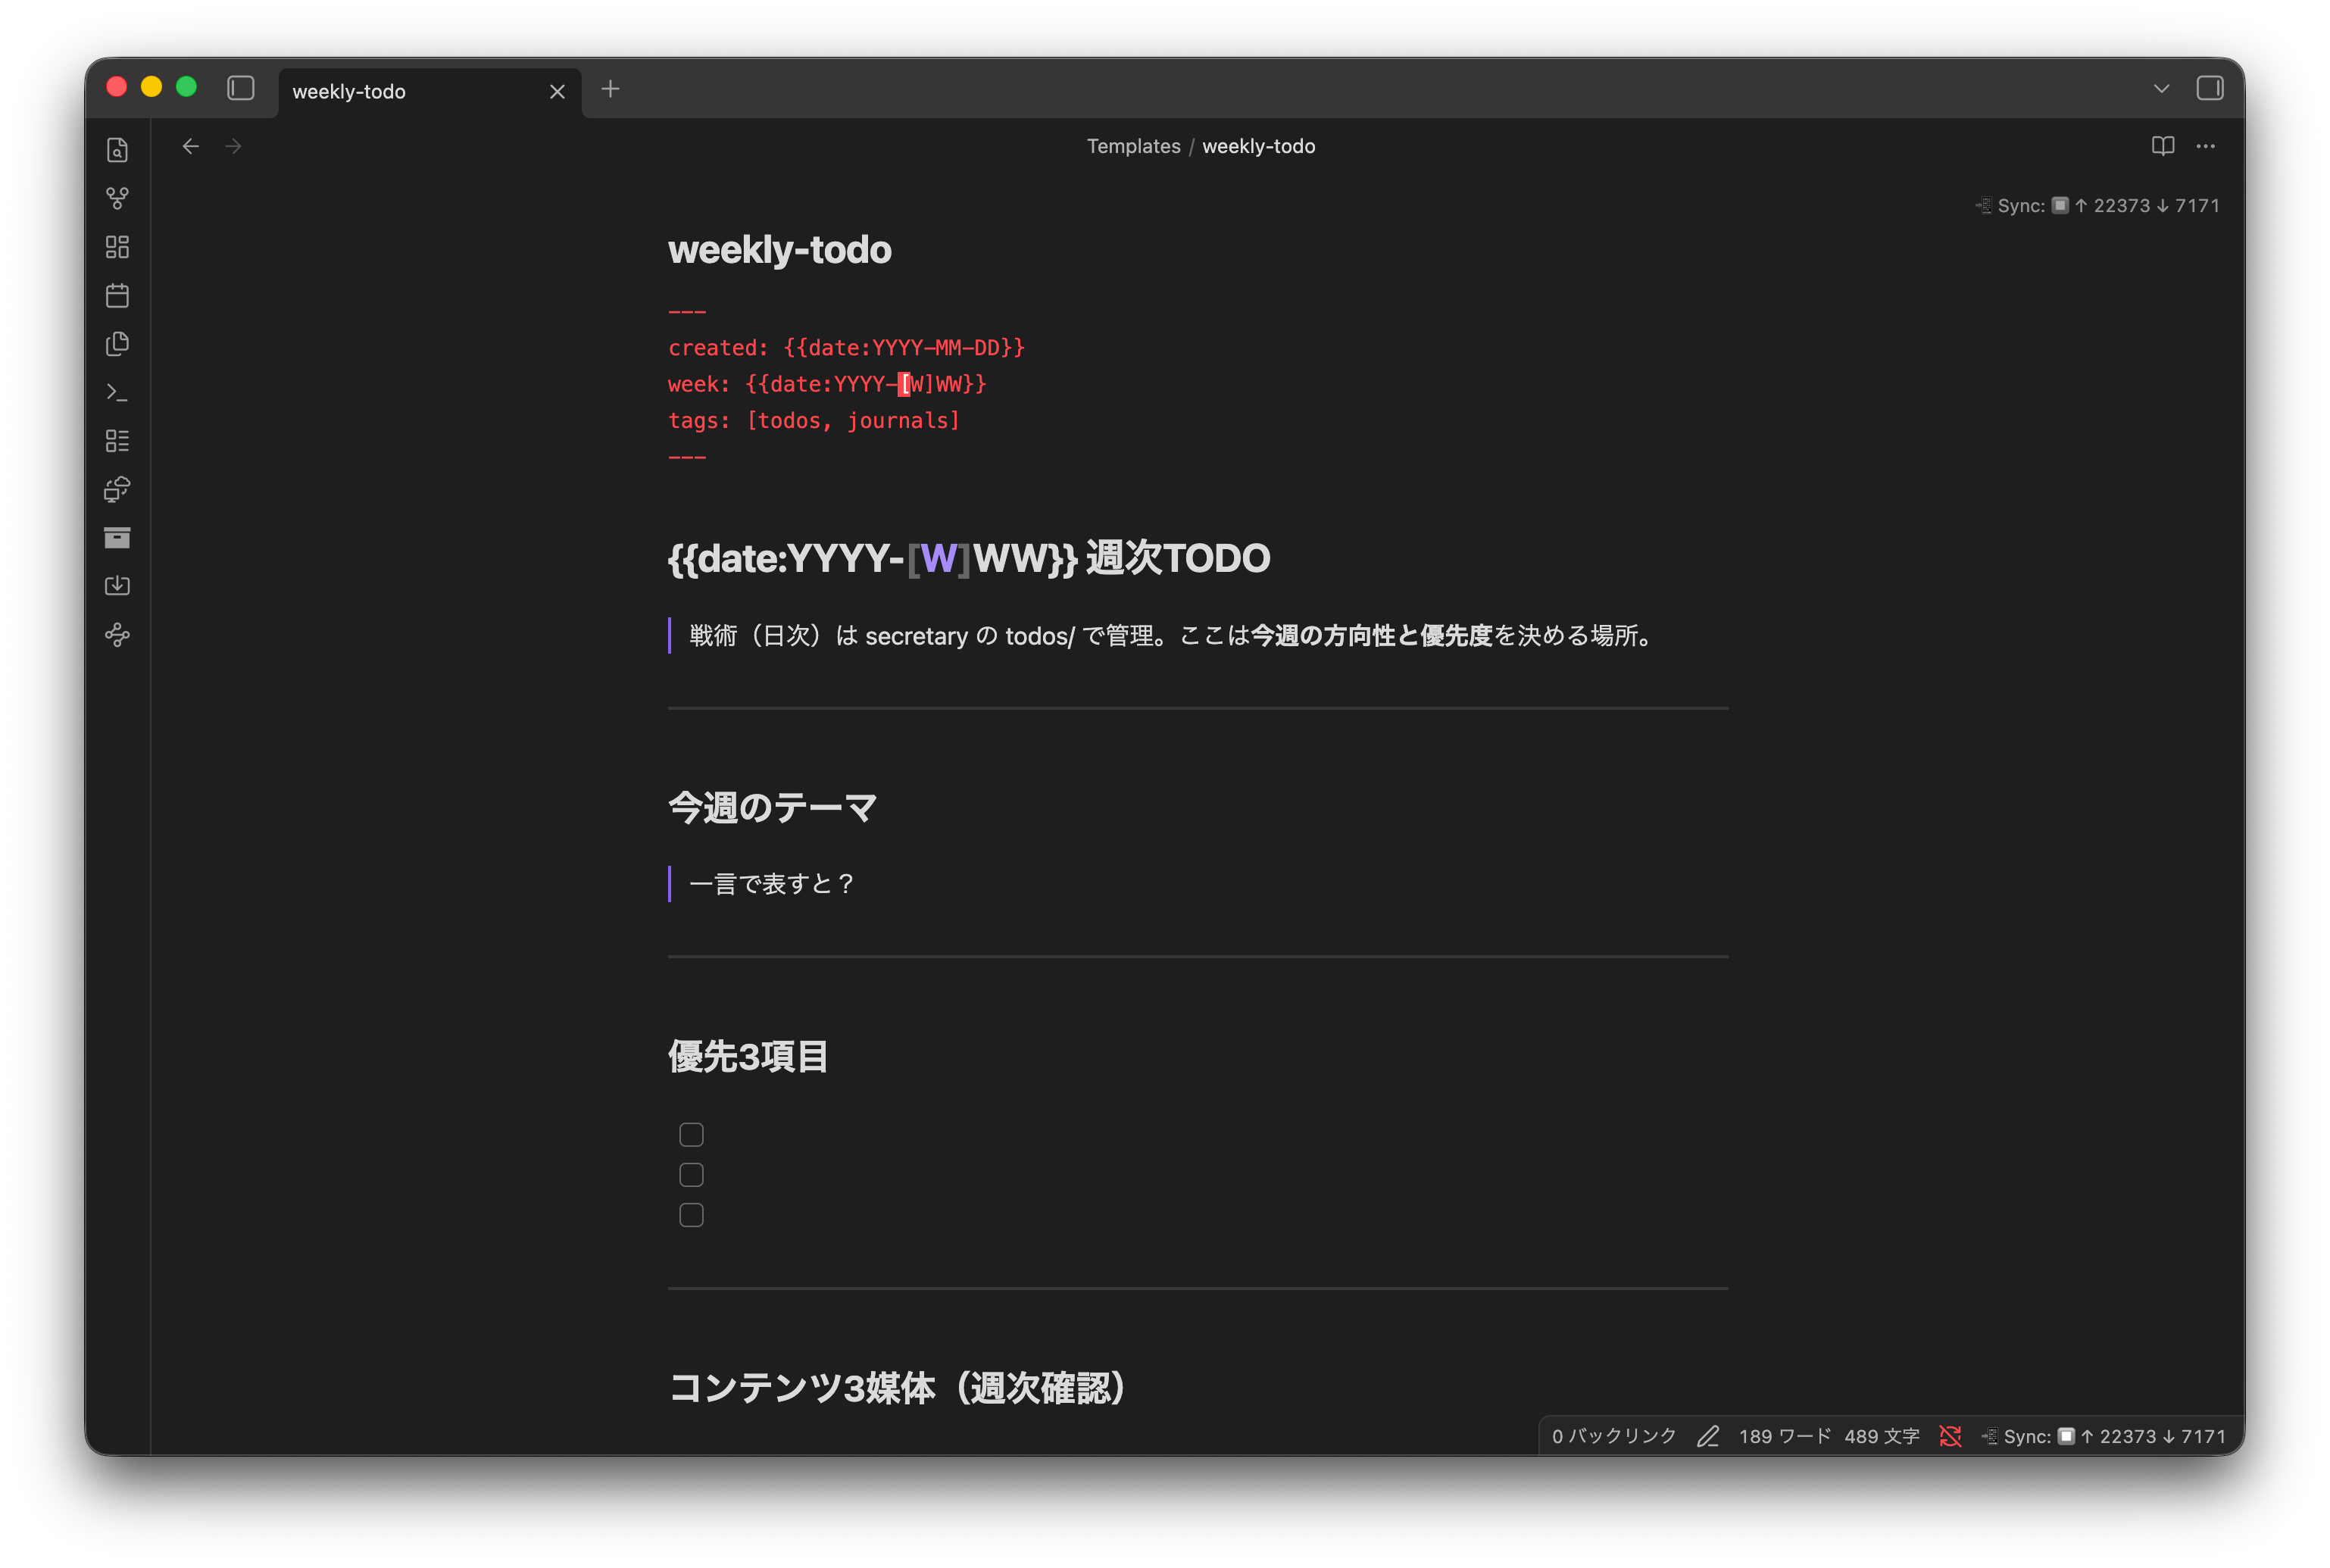Open the command palette icon
The height and width of the screenshot is (1568, 2330).
point(117,393)
